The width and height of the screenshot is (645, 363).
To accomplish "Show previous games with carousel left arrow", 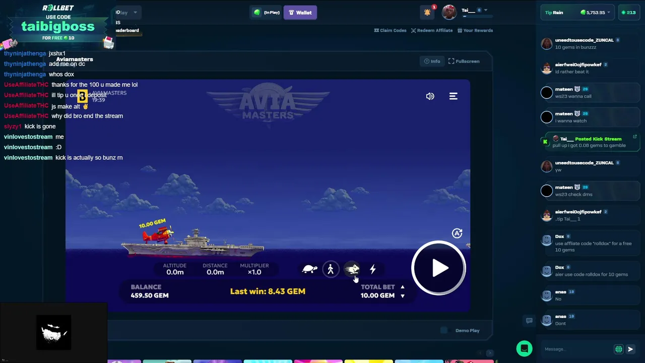I will click(480, 353).
